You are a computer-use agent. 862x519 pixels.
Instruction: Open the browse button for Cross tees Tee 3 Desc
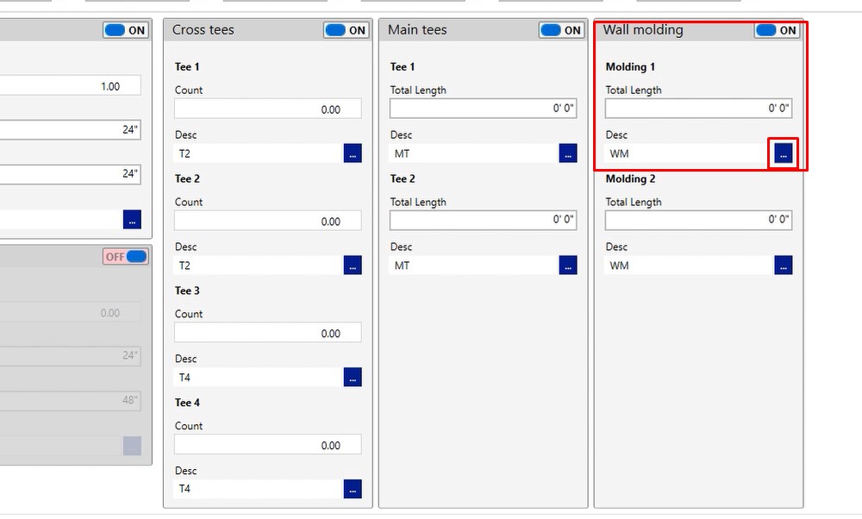pos(353,378)
